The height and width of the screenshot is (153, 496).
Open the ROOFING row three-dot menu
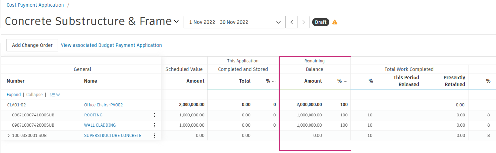tap(154, 115)
